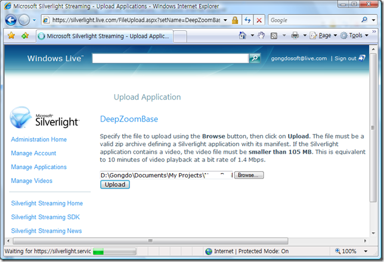Open the search provider options dropdown
This screenshot has width=384, height=262.
tap(373, 20)
